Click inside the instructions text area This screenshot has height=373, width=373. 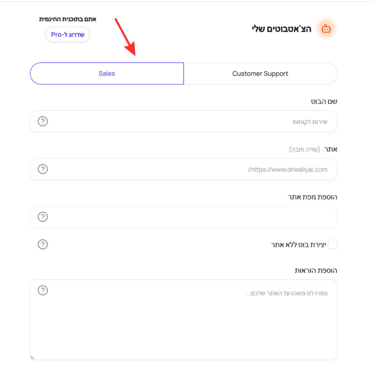(x=183, y=320)
